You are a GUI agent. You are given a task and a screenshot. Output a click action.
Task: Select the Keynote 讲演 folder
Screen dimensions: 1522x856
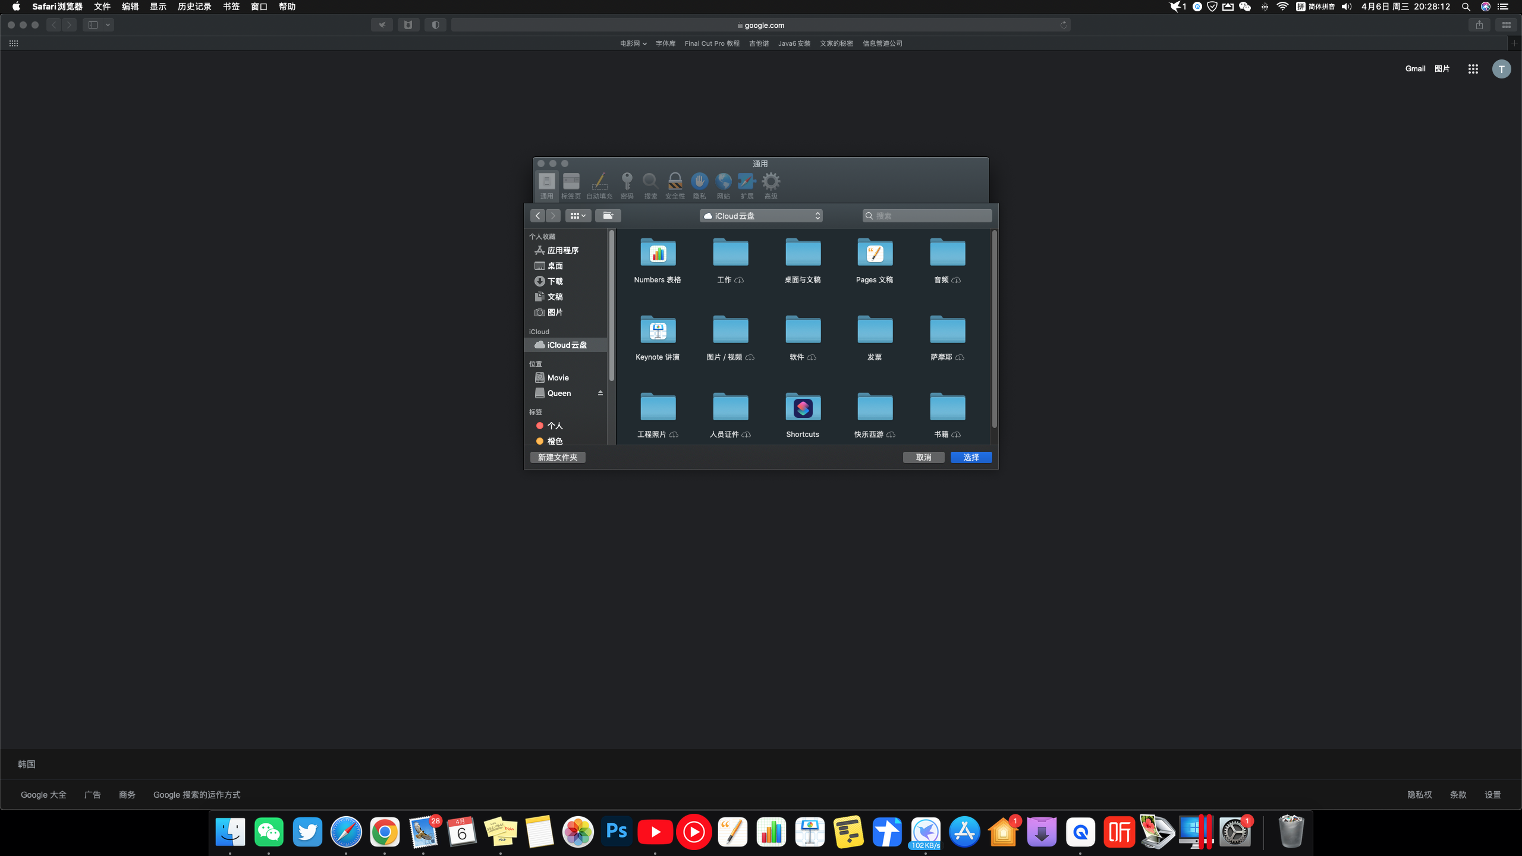tap(658, 331)
